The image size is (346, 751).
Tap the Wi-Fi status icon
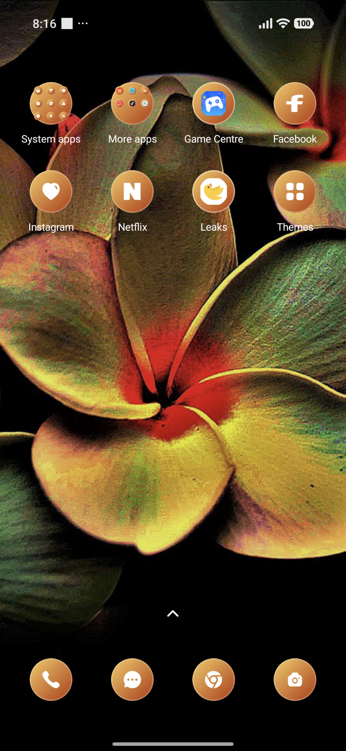pos(283,23)
